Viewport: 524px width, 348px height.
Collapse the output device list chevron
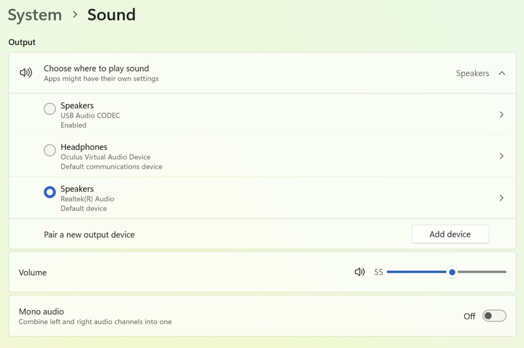(502, 73)
